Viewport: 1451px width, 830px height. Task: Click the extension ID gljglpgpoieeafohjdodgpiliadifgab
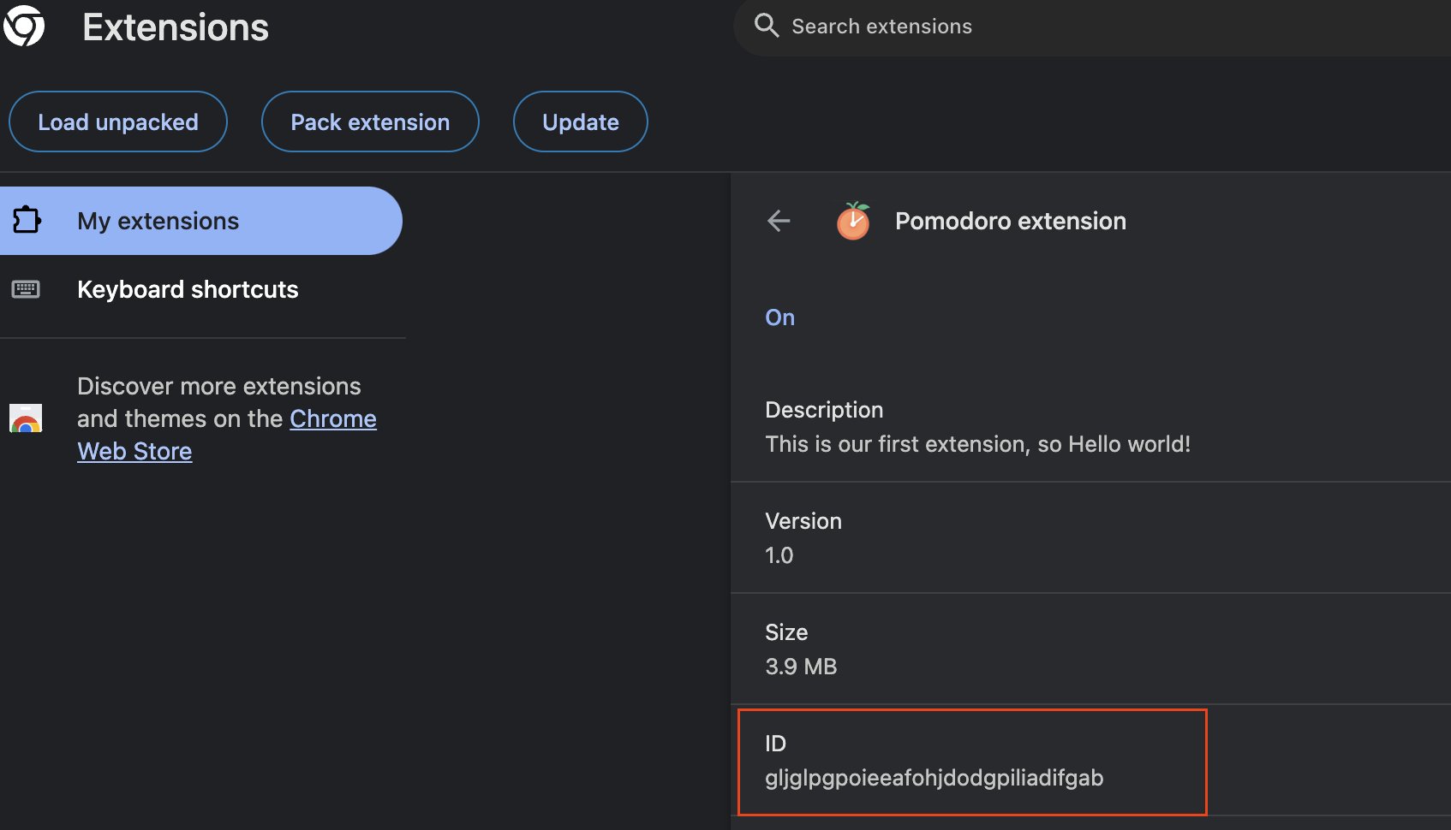point(934,778)
